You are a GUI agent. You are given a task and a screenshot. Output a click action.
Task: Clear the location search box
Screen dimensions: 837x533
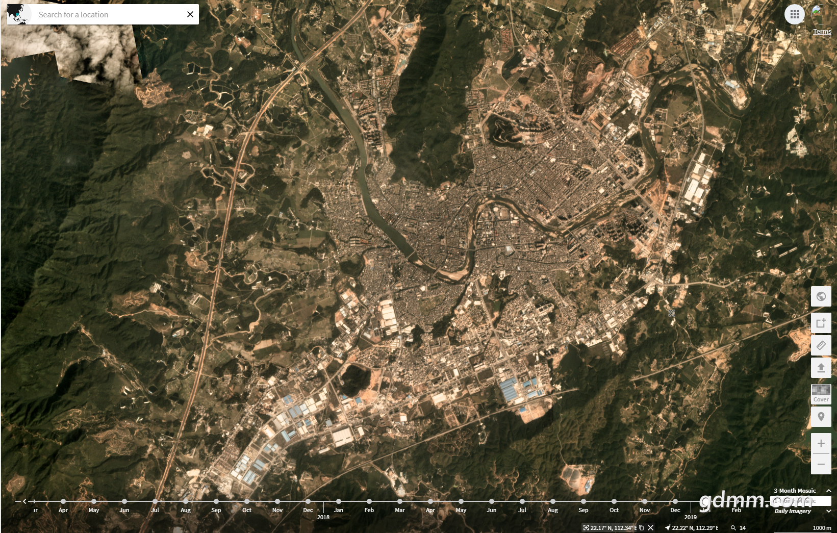190,14
